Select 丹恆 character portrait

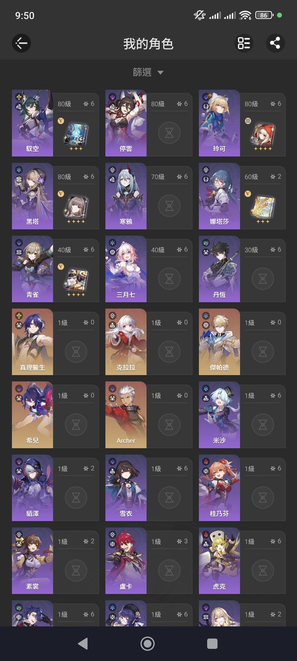click(x=219, y=269)
